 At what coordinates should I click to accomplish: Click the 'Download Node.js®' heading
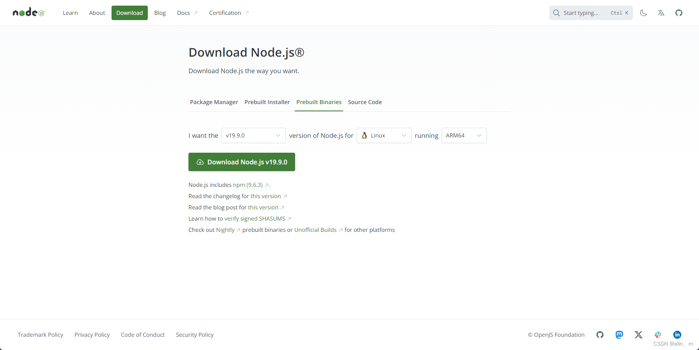pos(246,52)
